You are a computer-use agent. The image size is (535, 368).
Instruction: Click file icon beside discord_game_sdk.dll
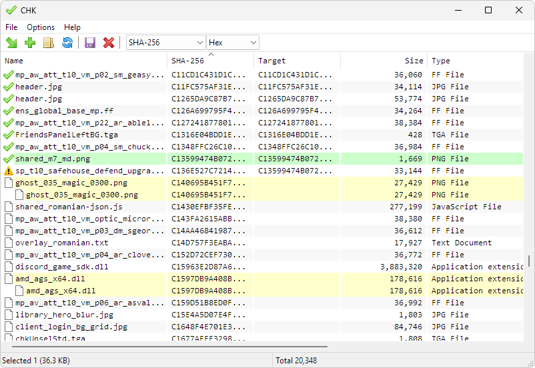[9, 267]
